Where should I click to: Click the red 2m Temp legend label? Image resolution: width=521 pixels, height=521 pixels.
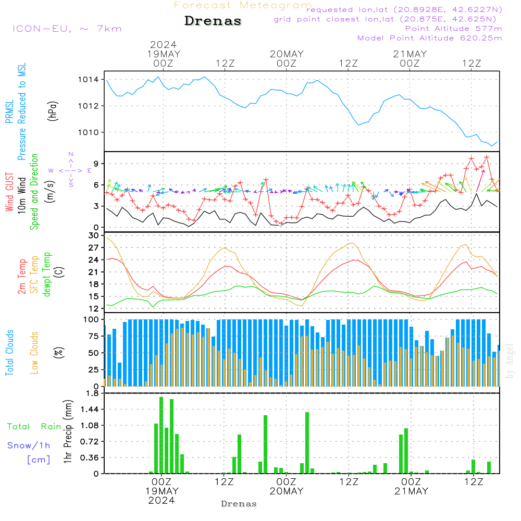point(22,275)
